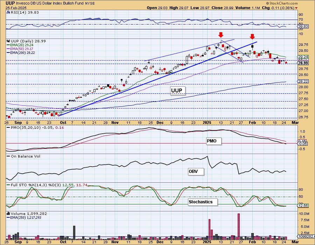Click the 28.22 price tag on the right axis
This screenshot has height=245, width=315.
303,81
